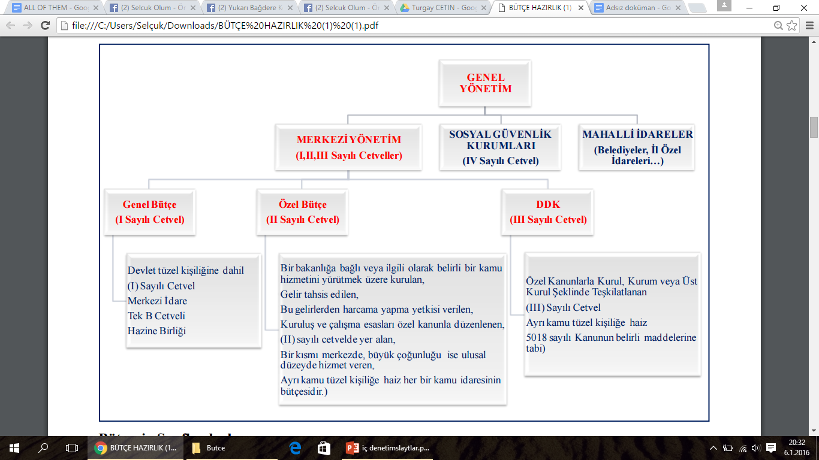Click the battery tray icon
Image resolution: width=819 pixels, height=460 pixels.
tap(728, 448)
